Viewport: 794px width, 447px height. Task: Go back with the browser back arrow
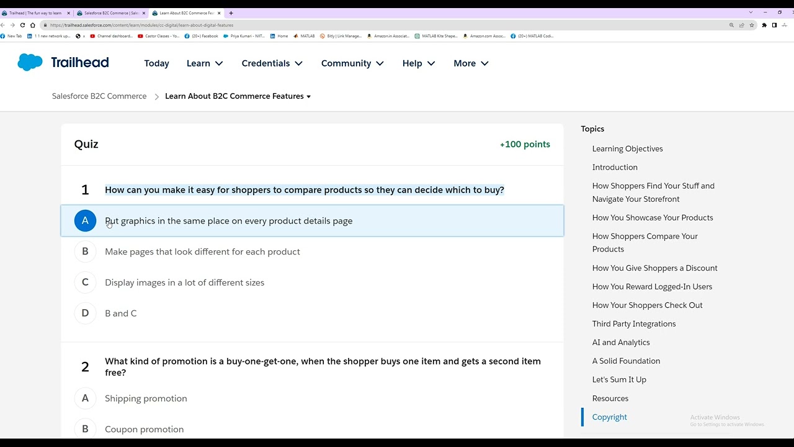tap(3, 25)
